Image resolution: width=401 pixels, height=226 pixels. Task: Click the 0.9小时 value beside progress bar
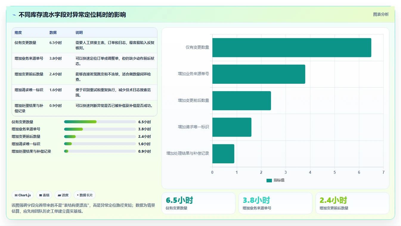pos(145,151)
